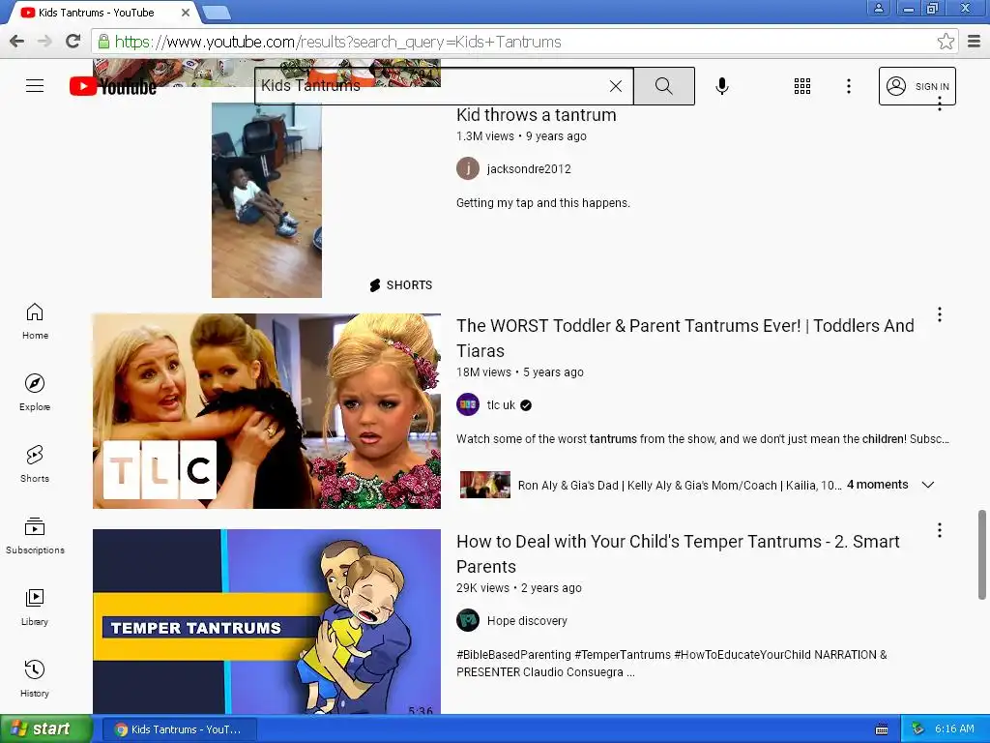Screen dimensions: 990x743
Task: Click the browser address bar URL
Action: (337, 42)
